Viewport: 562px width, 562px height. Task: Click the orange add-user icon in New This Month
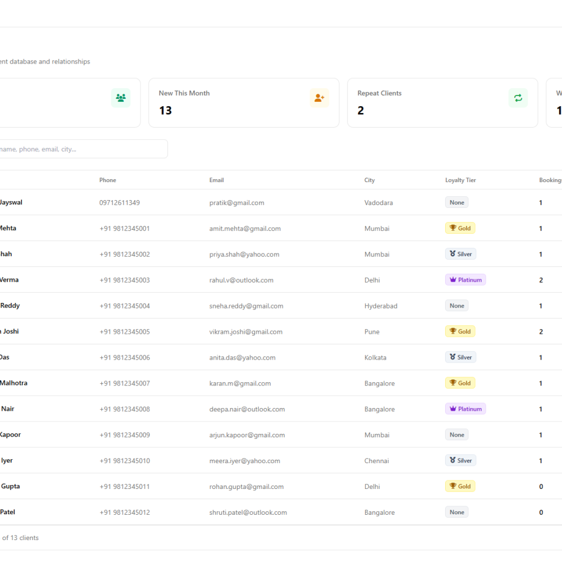319,97
